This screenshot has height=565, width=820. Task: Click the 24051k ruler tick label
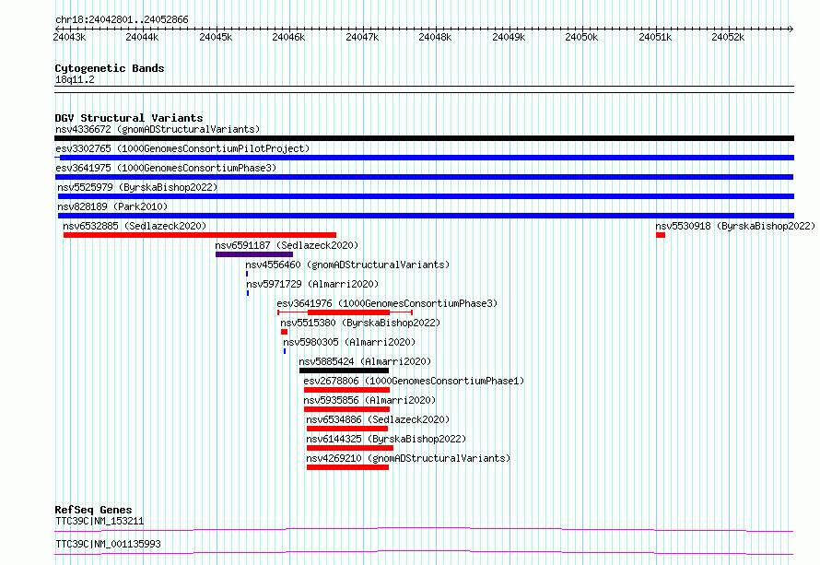[x=655, y=37]
